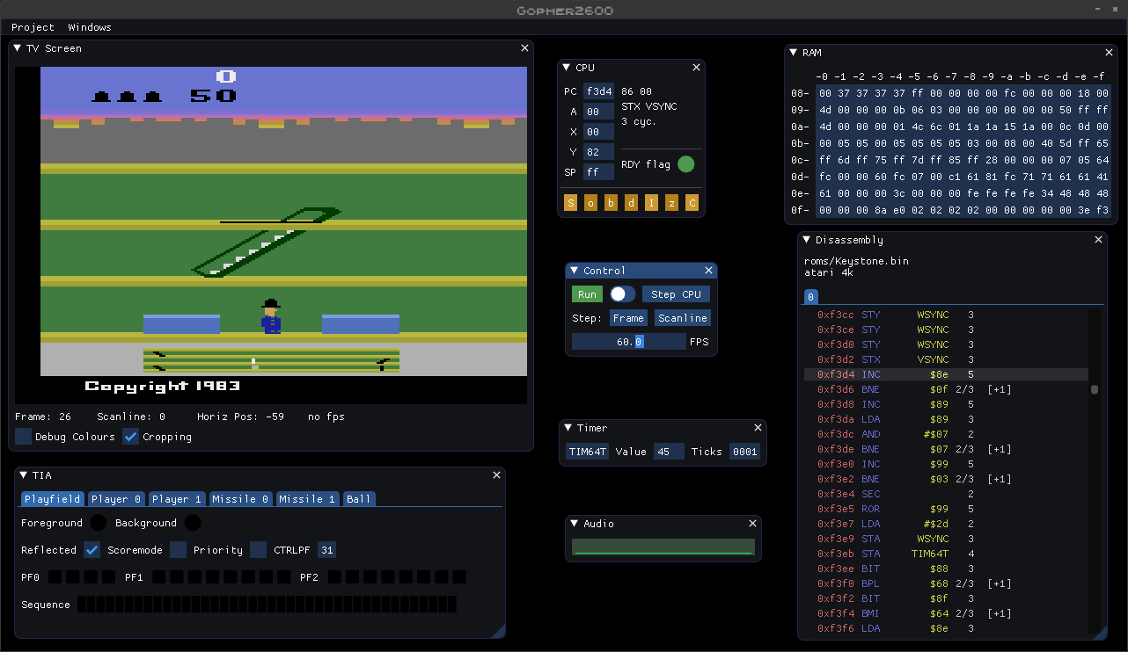
Task: Open the Background color swatch
Action: pos(192,523)
